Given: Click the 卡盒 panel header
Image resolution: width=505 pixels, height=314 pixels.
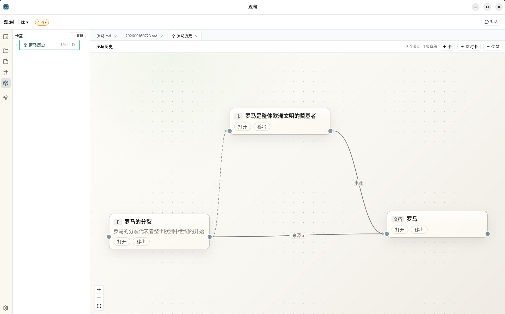Looking at the screenshot, I should [19, 36].
